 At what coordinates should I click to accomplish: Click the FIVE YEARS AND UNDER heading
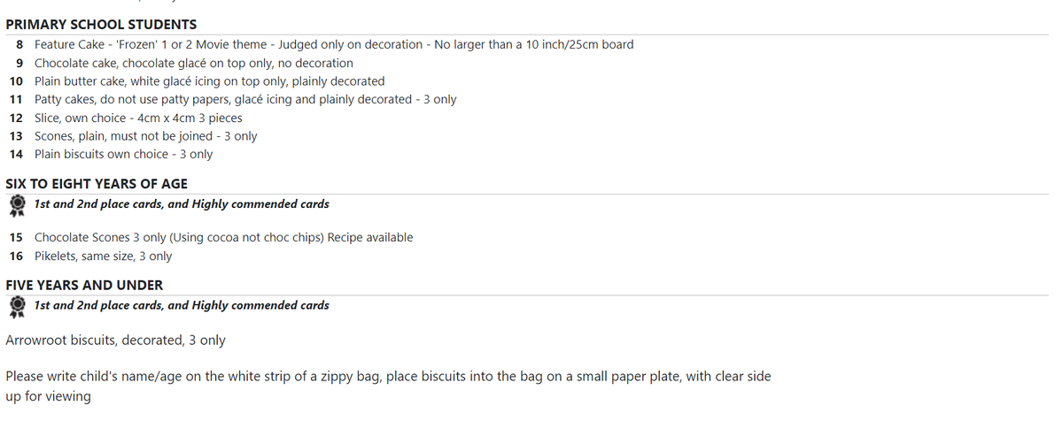pyautogui.click(x=84, y=285)
